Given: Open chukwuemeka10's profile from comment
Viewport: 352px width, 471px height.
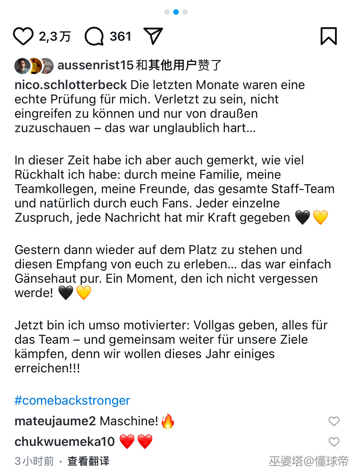Looking at the screenshot, I should click(x=65, y=442).
